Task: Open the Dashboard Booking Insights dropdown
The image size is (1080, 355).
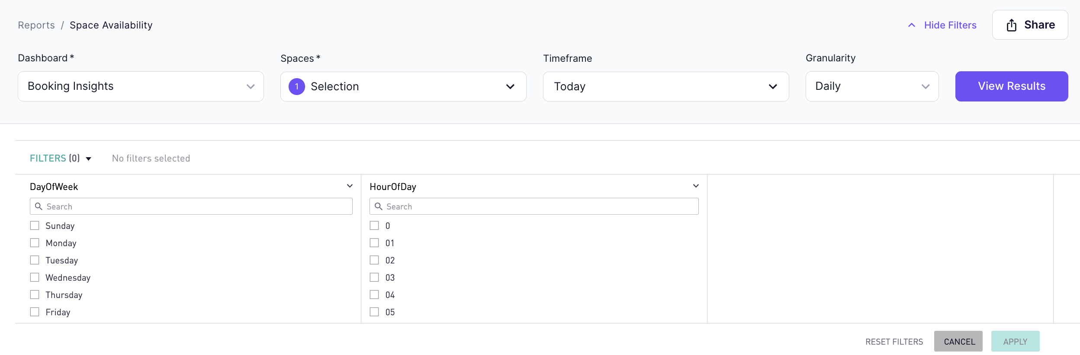Action: pyautogui.click(x=141, y=86)
